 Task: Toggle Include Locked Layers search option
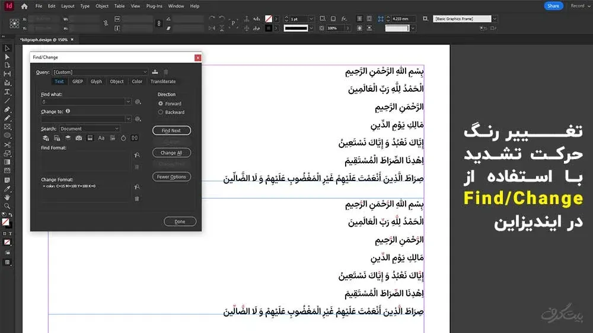click(x=46, y=138)
